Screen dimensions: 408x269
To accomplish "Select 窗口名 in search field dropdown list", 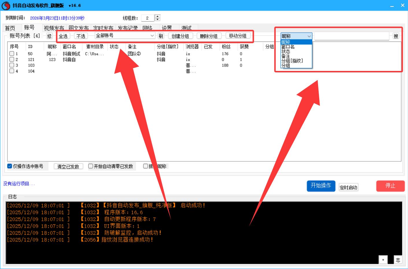I will pos(288,47).
